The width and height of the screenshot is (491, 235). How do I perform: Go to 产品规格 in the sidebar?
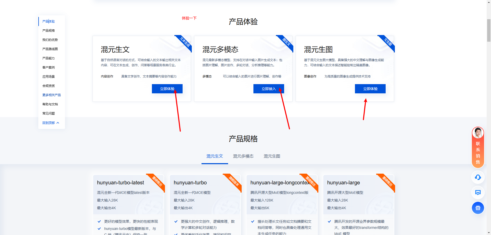click(x=49, y=31)
